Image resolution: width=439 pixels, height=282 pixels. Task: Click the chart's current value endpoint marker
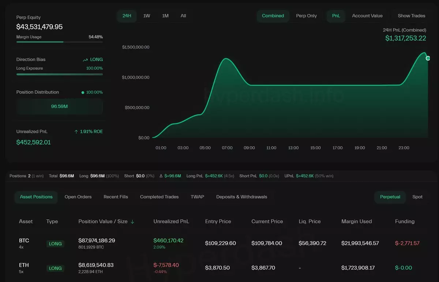pos(428,58)
